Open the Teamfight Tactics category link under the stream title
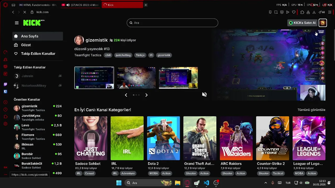The height and width of the screenshot is (188, 335). coord(88,55)
